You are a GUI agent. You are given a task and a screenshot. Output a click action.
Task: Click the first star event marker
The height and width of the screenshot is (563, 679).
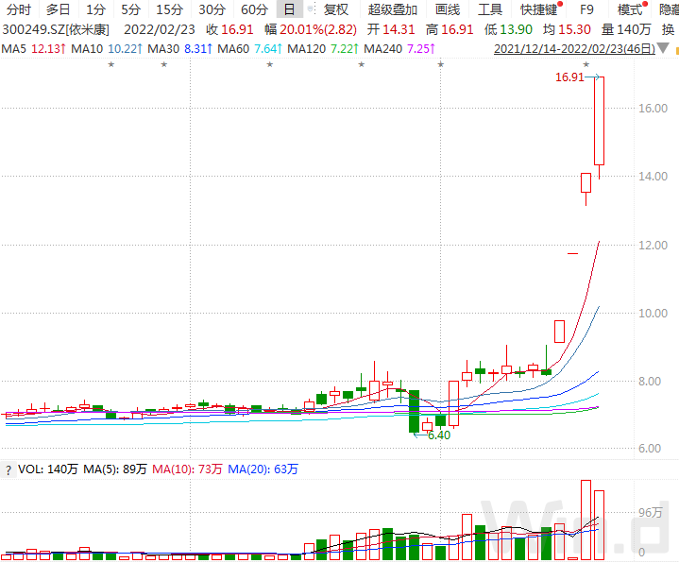coord(111,64)
